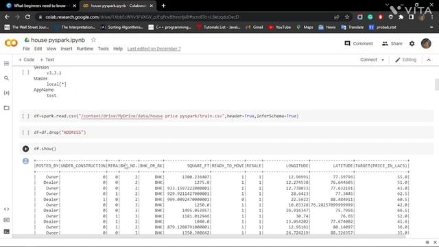This screenshot has height=247, width=439.
Task: Collapse the header with chevron up
Action: [429, 60]
